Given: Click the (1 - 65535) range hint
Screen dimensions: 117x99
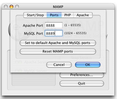Looking at the screenshot, I should pos(73,25).
